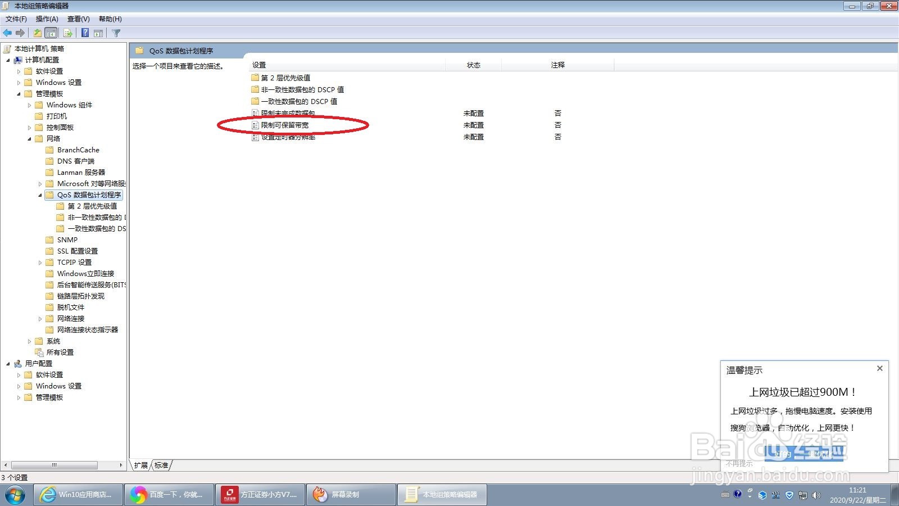Select 脱机文件 in the tree
Viewport: 899px width, 506px height.
click(x=71, y=308)
